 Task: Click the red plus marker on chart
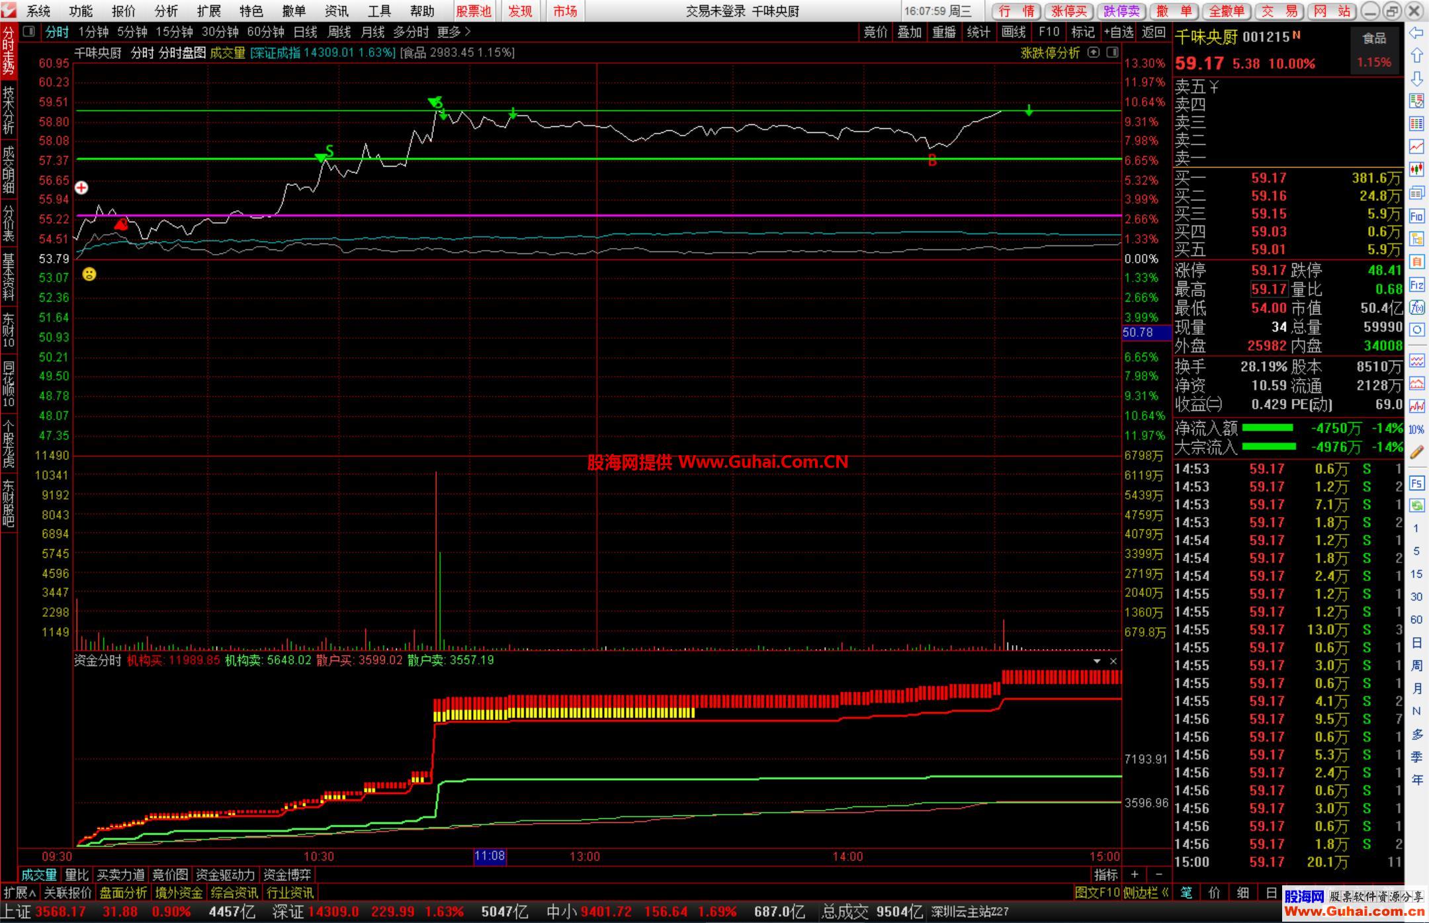81,188
